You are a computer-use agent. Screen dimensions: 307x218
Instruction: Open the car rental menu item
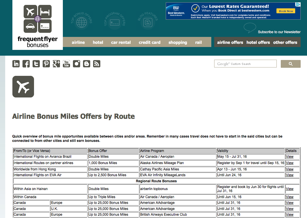pos(121,42)
